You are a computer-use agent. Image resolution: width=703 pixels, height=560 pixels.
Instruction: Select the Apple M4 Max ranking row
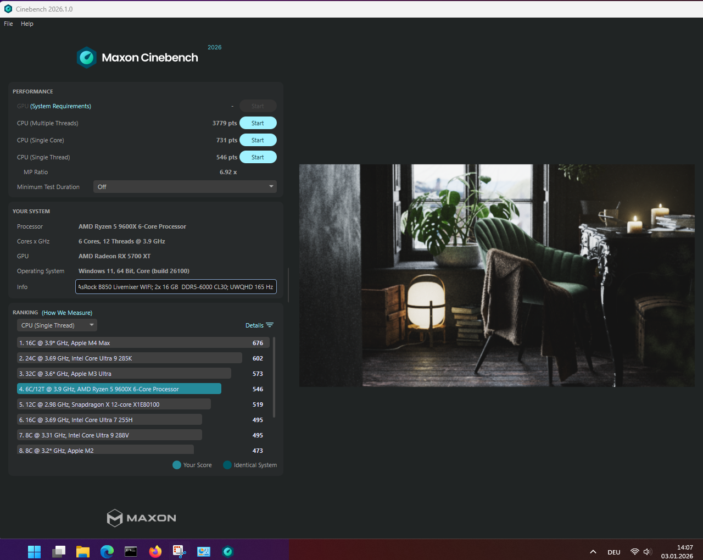pos(143,343)
